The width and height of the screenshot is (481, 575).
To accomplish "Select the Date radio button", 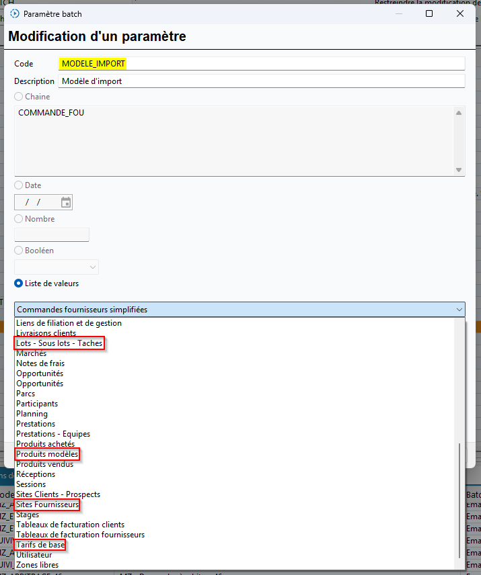I will point(19,185).
